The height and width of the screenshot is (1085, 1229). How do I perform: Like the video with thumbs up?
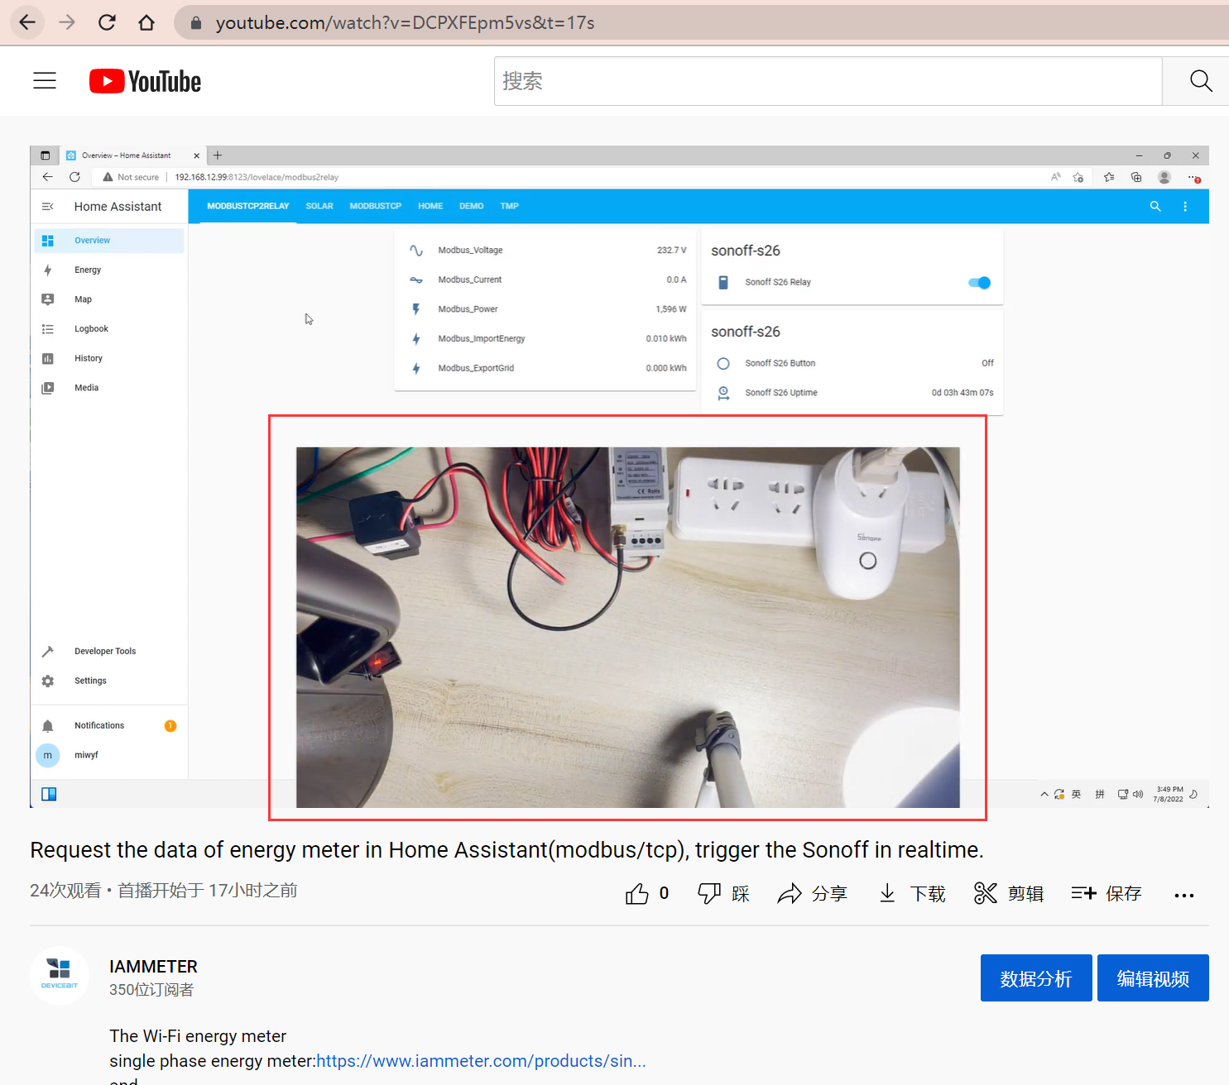(637, 894)
